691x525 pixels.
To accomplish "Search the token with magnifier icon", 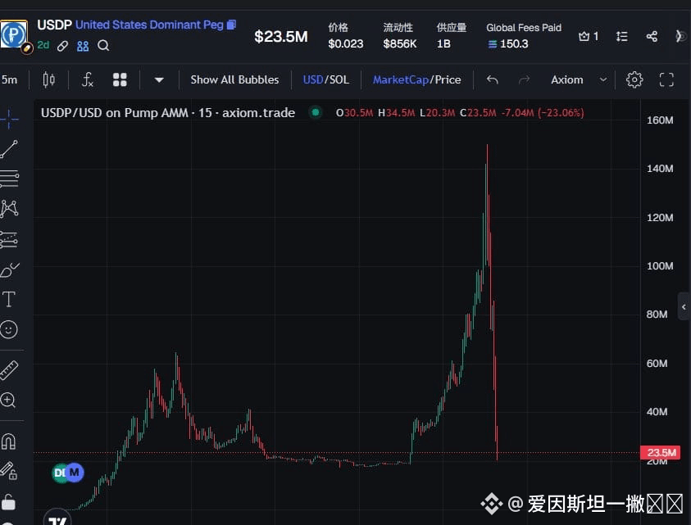I will point(103,45).
